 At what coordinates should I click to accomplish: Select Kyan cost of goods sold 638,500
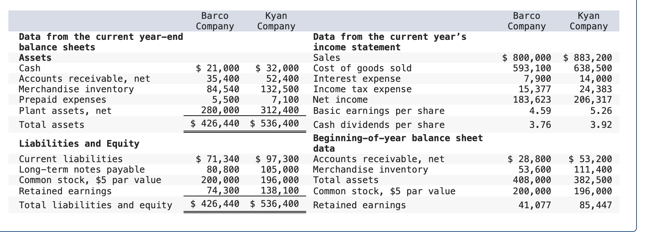[593, 68]
